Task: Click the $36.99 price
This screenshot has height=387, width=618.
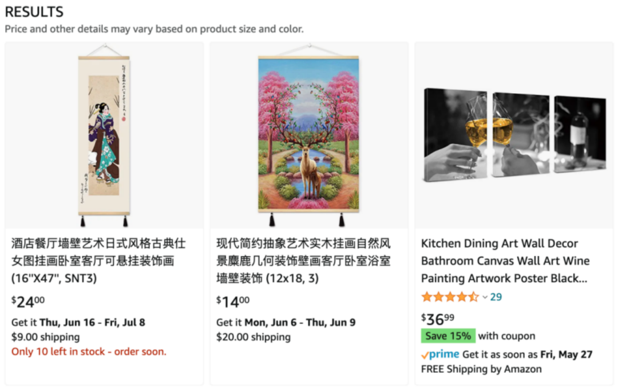Action: 438,319
